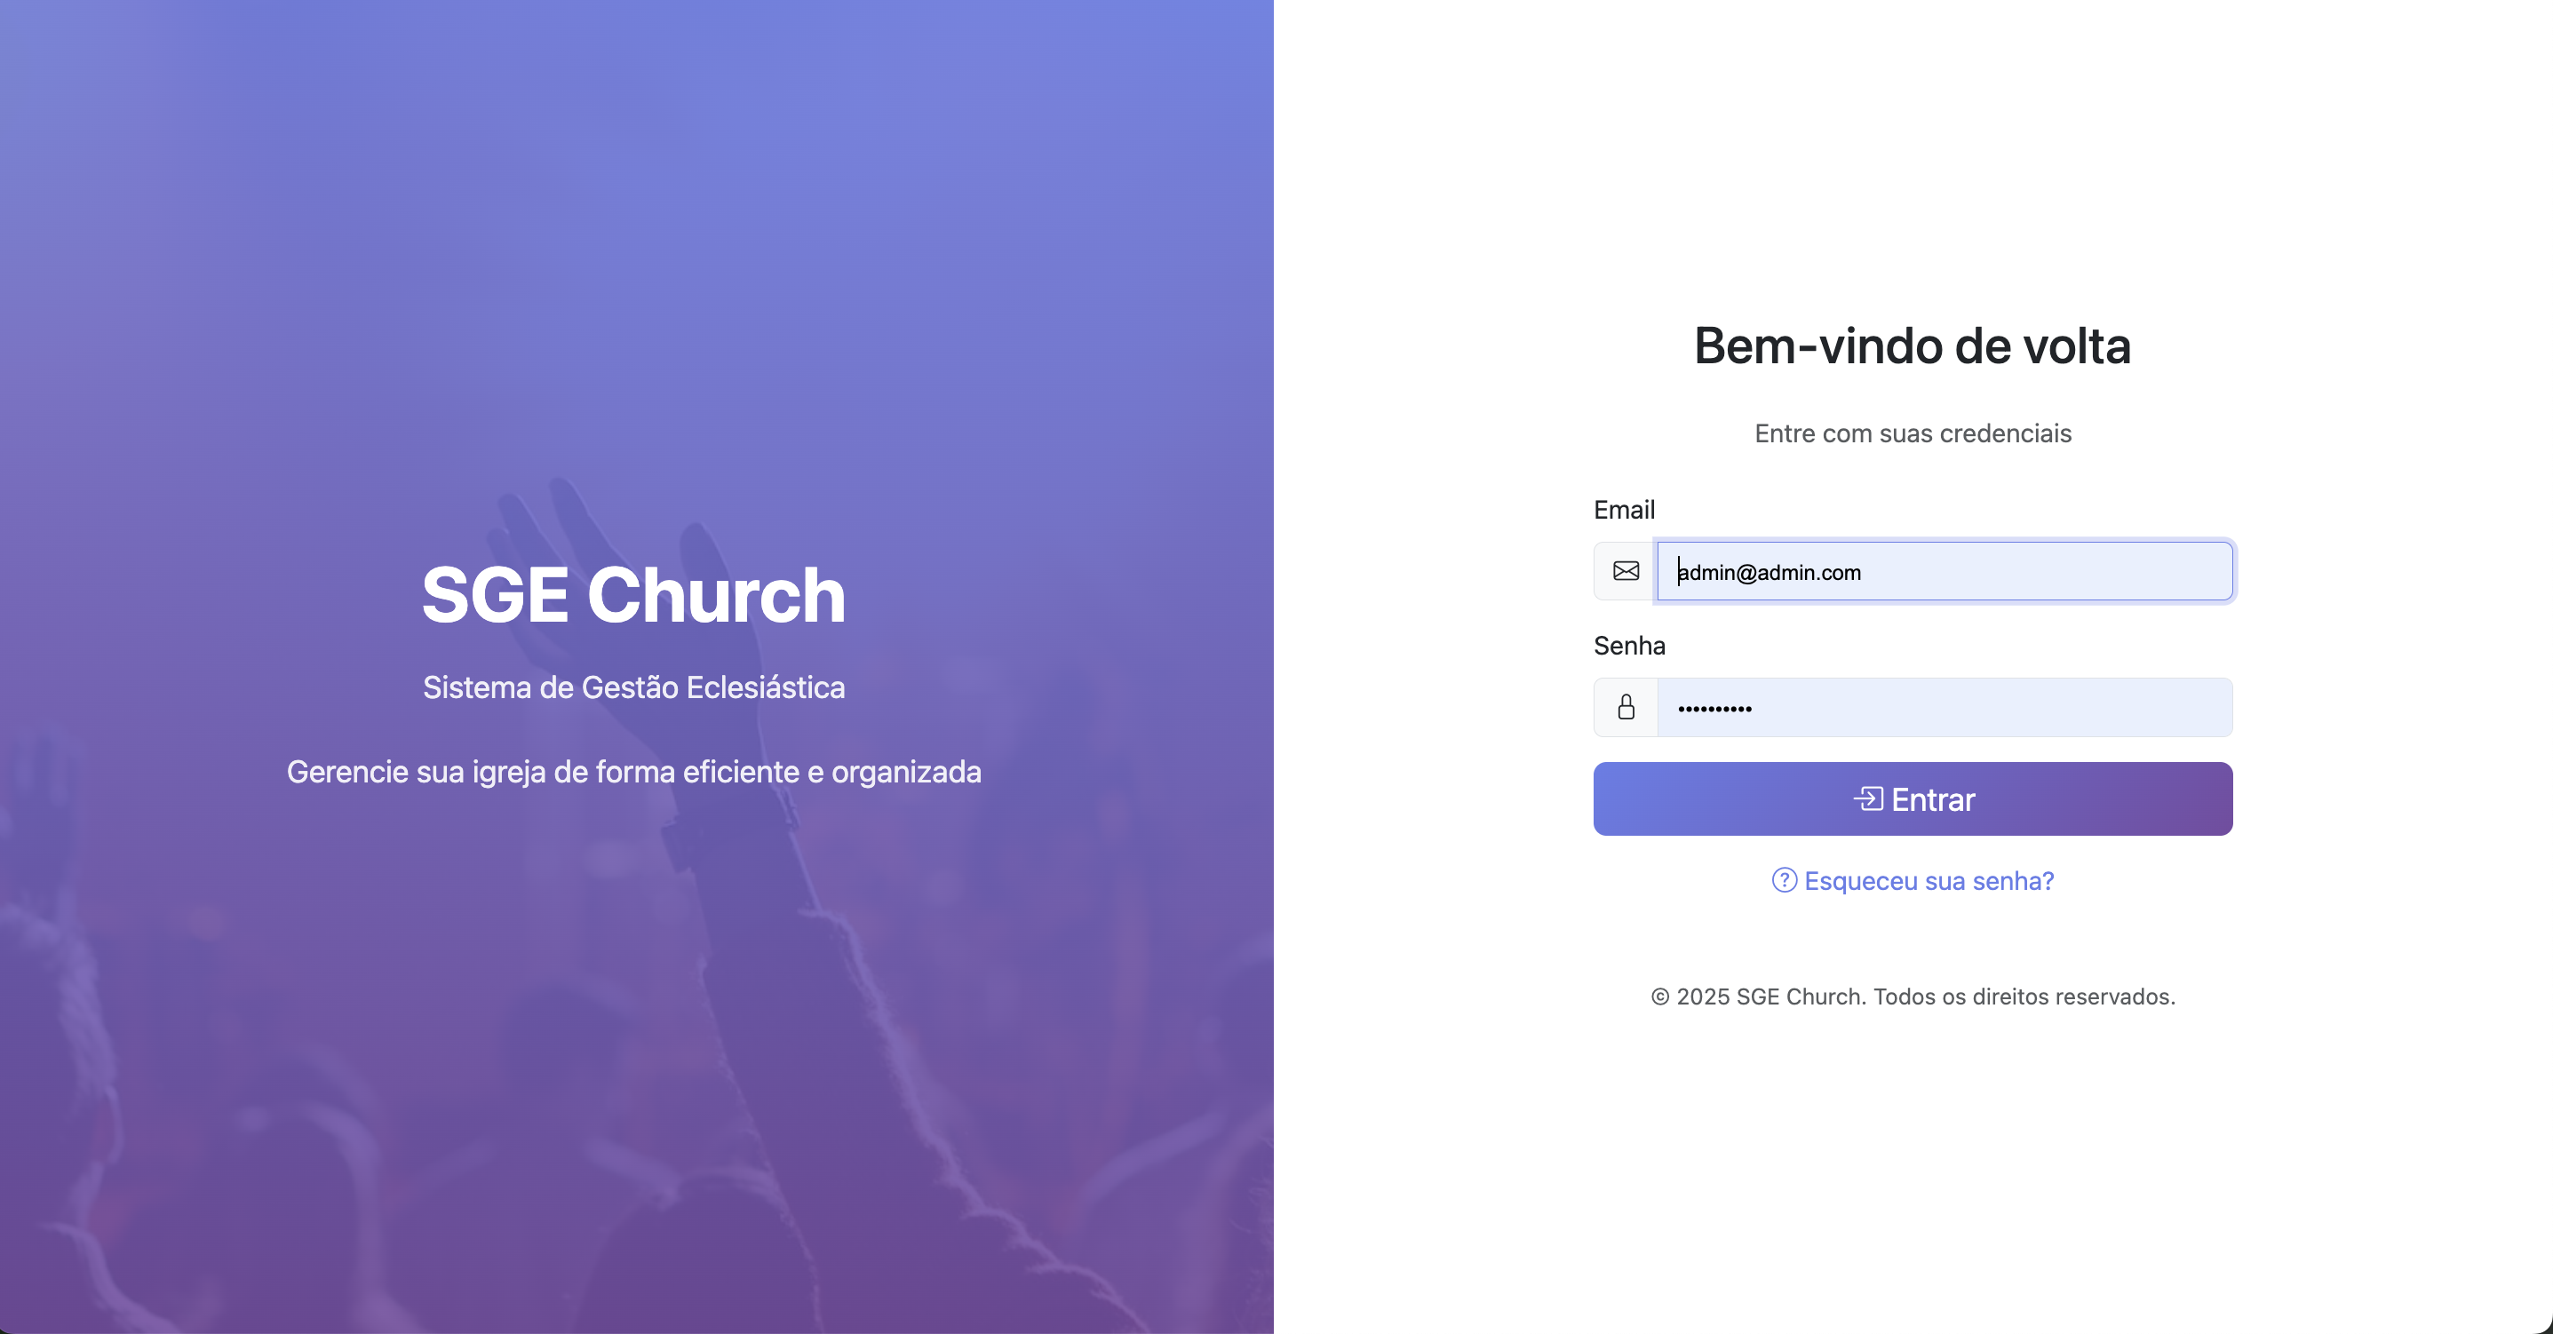The height and width of the screenshot is (1334, 2553).
Task: Click the padlock icon beside the password field
Action: pyautogui.click(x=1626, y=707)
